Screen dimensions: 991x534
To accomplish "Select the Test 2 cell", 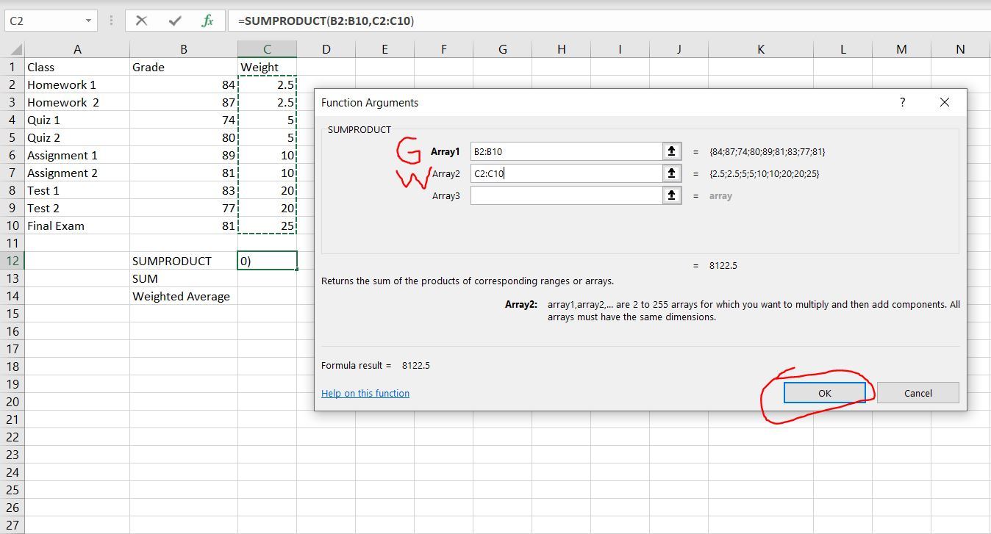I will [x=77, y=208].
